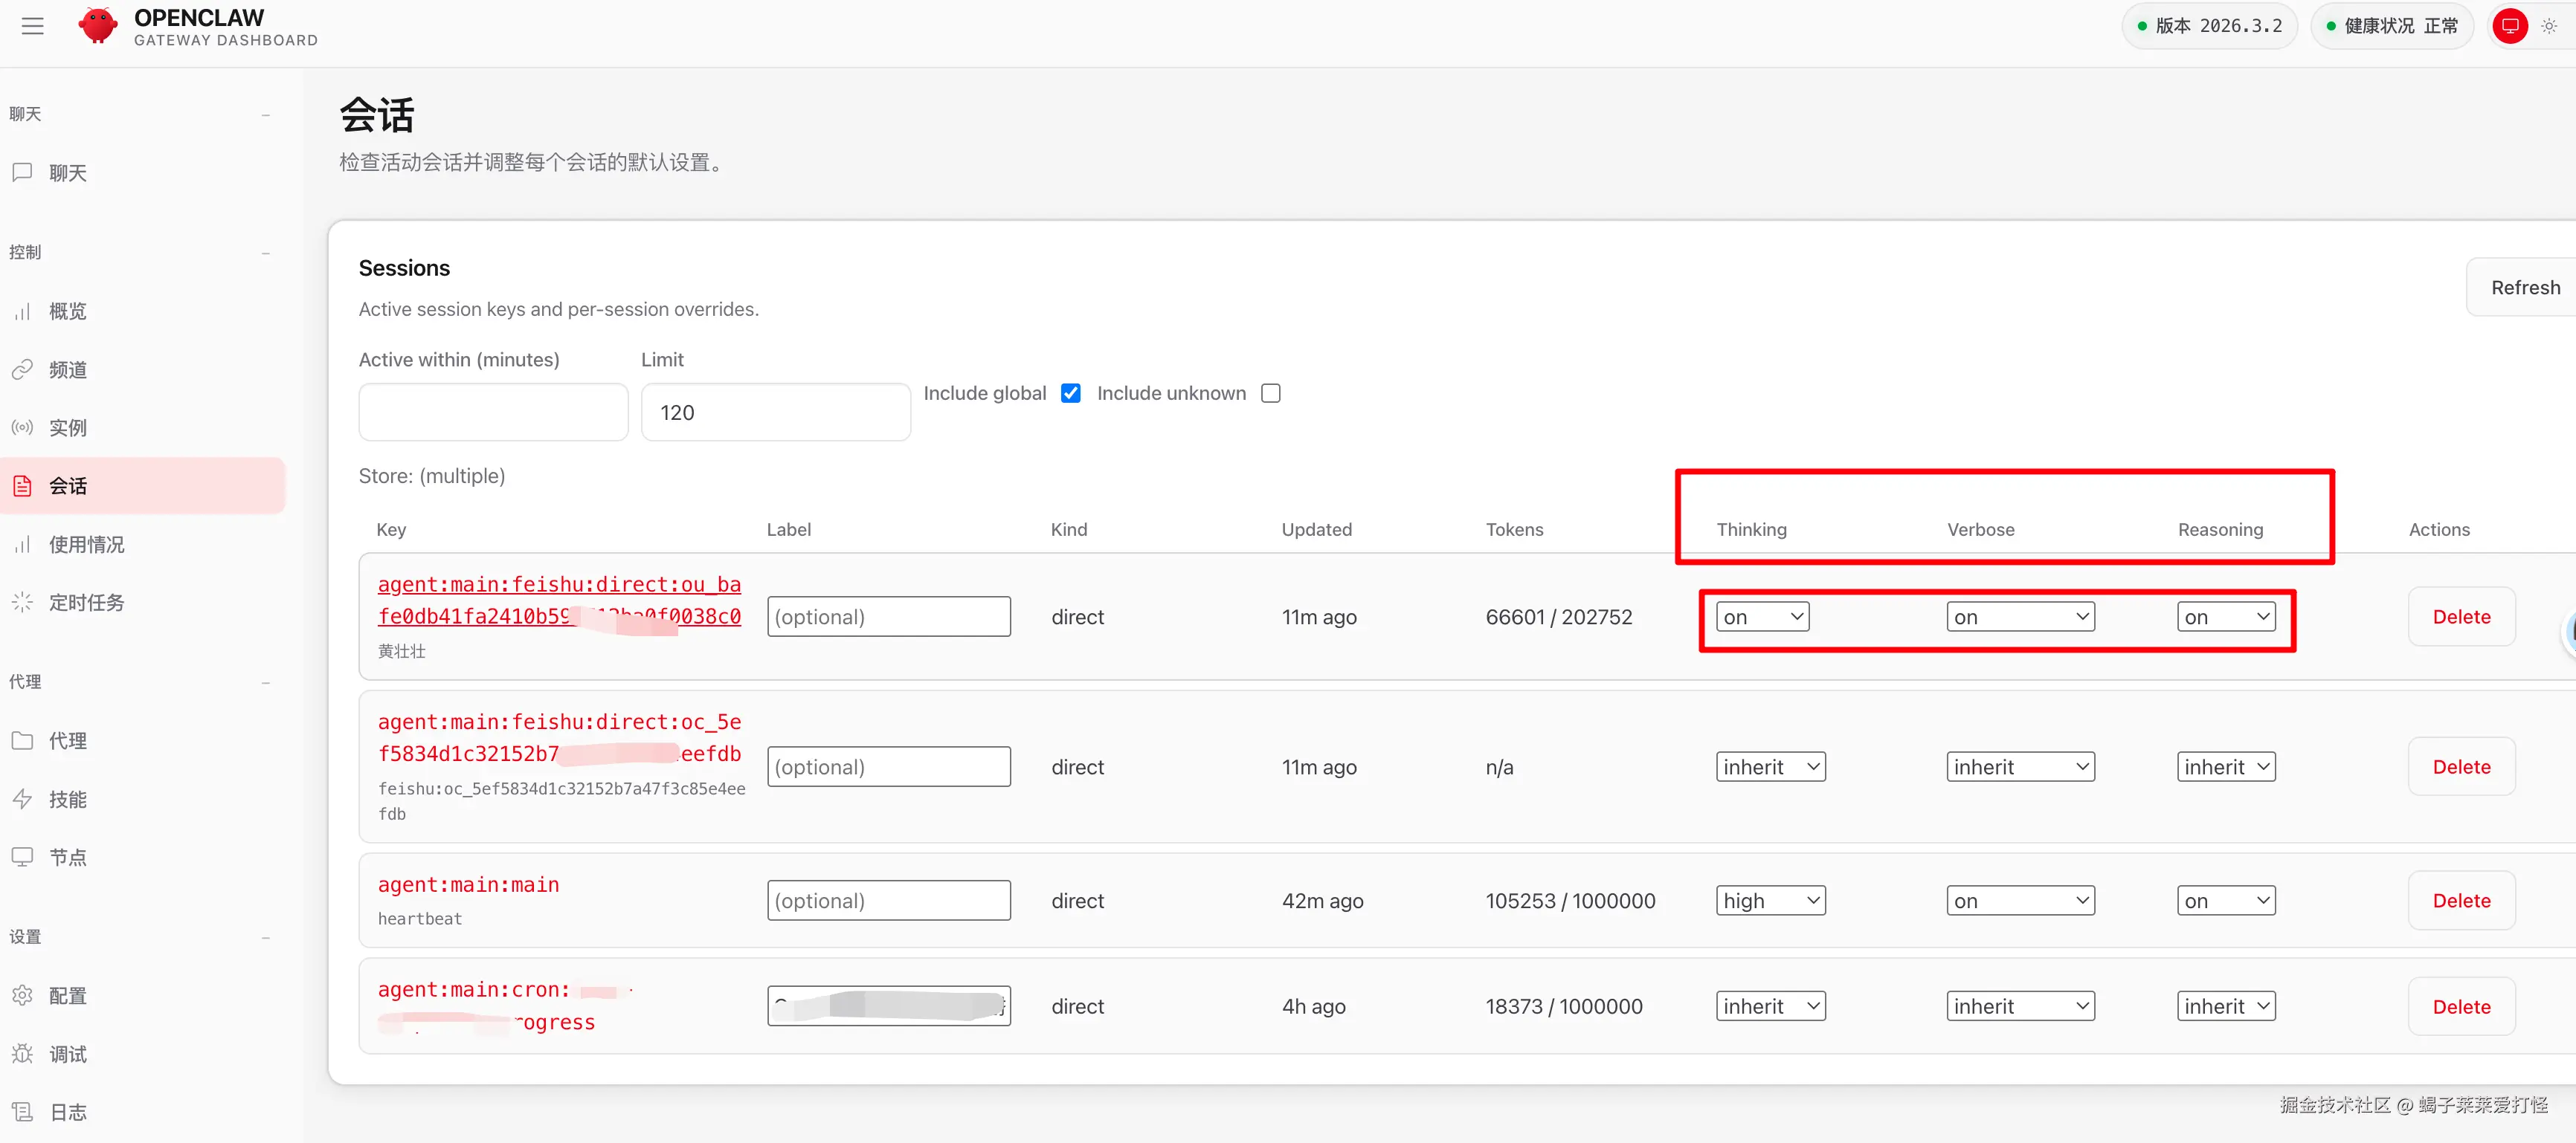Open 配置 via its gear icon

[22, 995]
